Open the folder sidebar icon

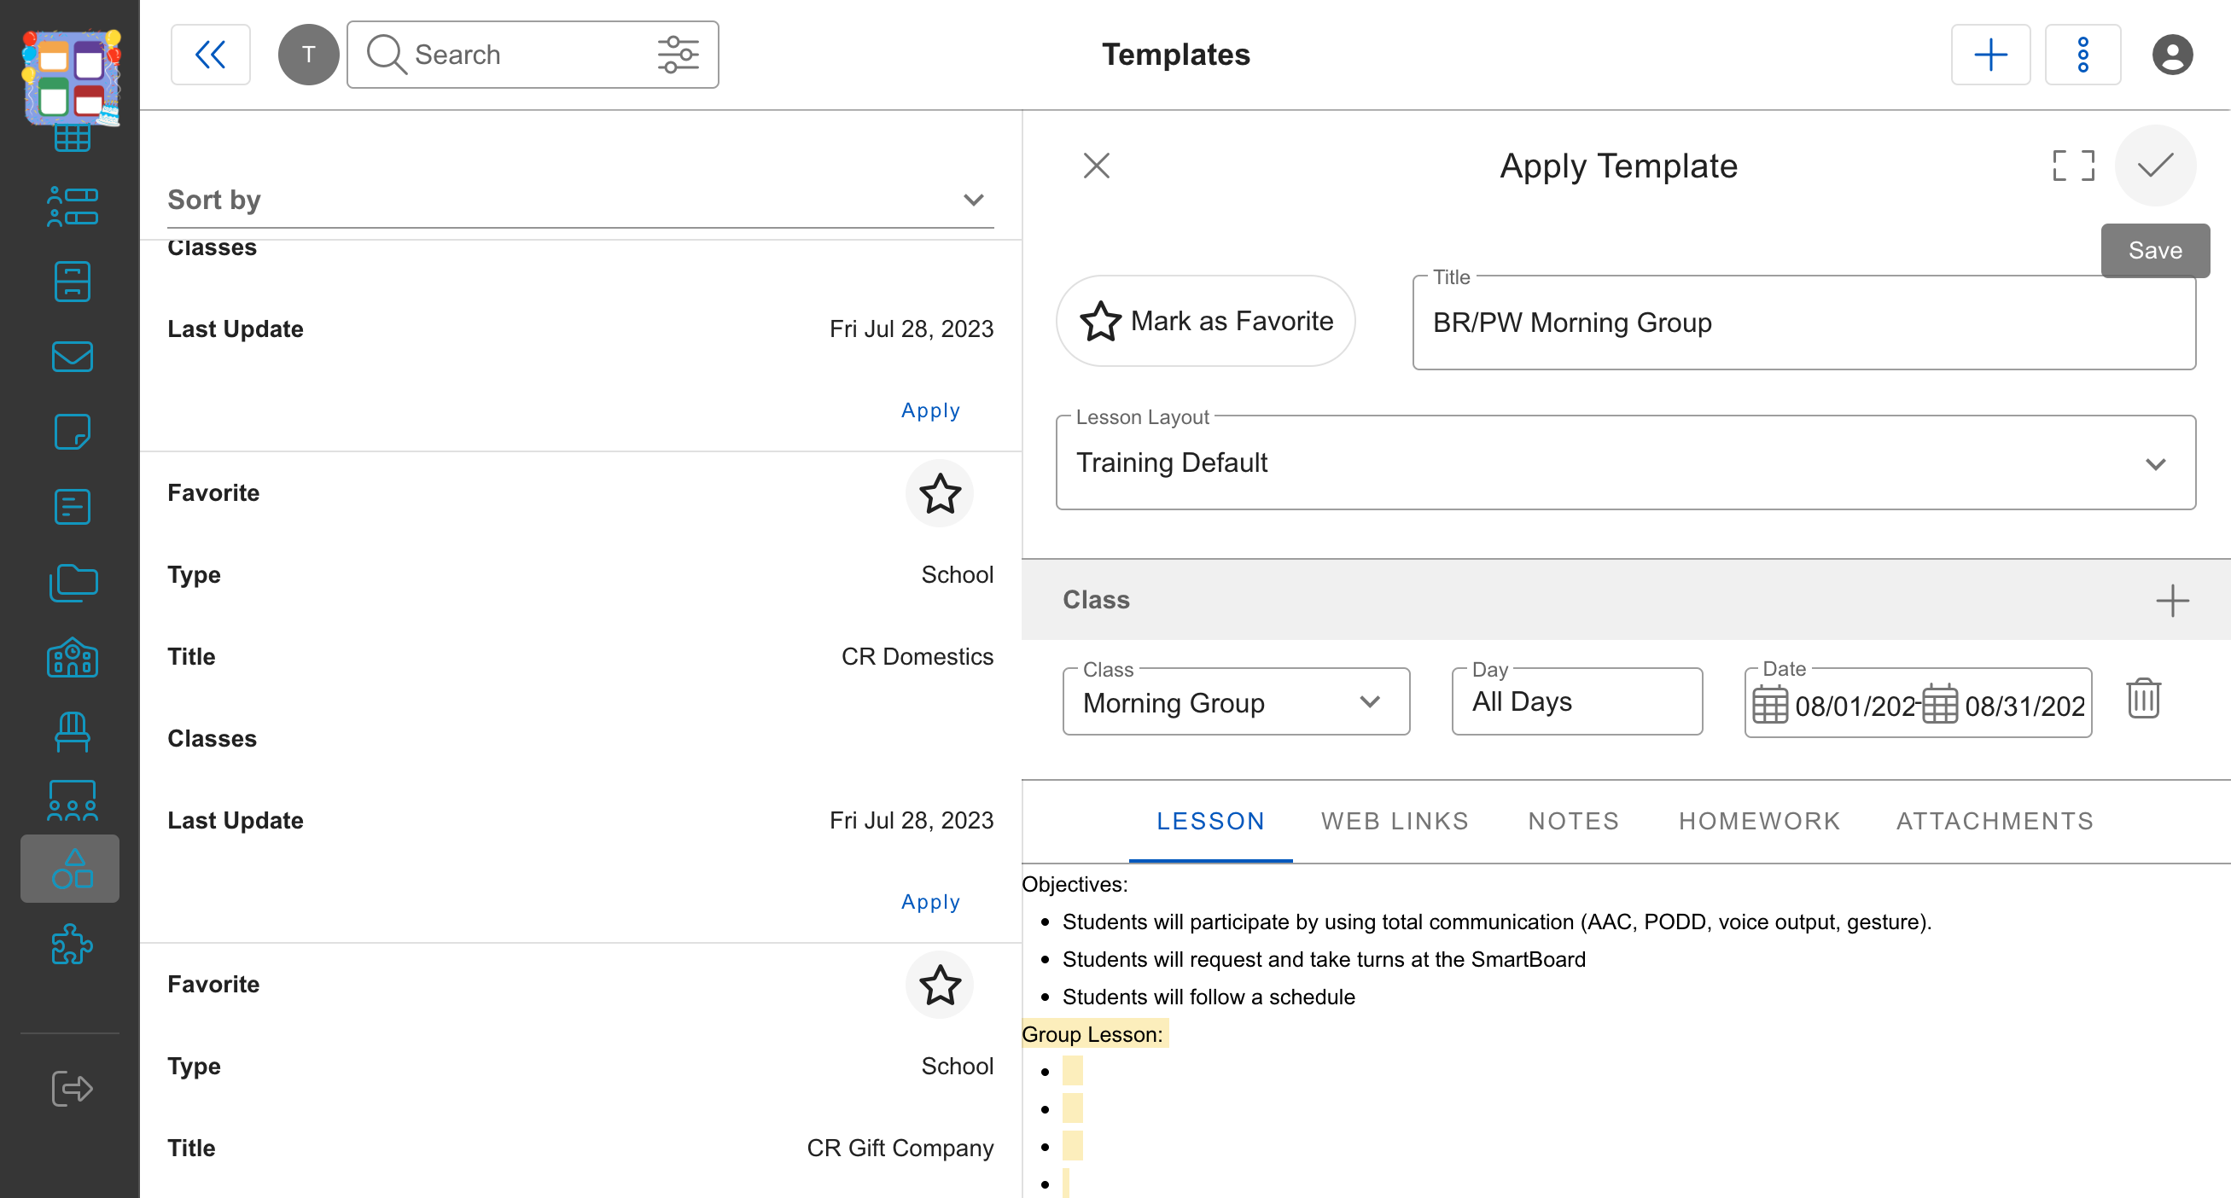pos(72,583)
